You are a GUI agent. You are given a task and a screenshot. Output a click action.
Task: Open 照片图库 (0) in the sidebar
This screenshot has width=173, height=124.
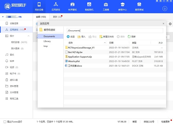click(17, 48)
